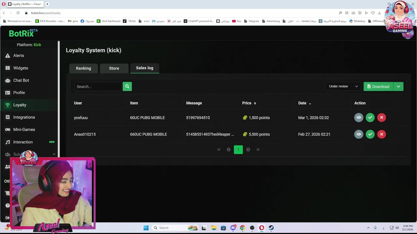Click item 60UC PUBG MOBILE
The height and width of the screenshot is (234, 417).
click(147, 118)
